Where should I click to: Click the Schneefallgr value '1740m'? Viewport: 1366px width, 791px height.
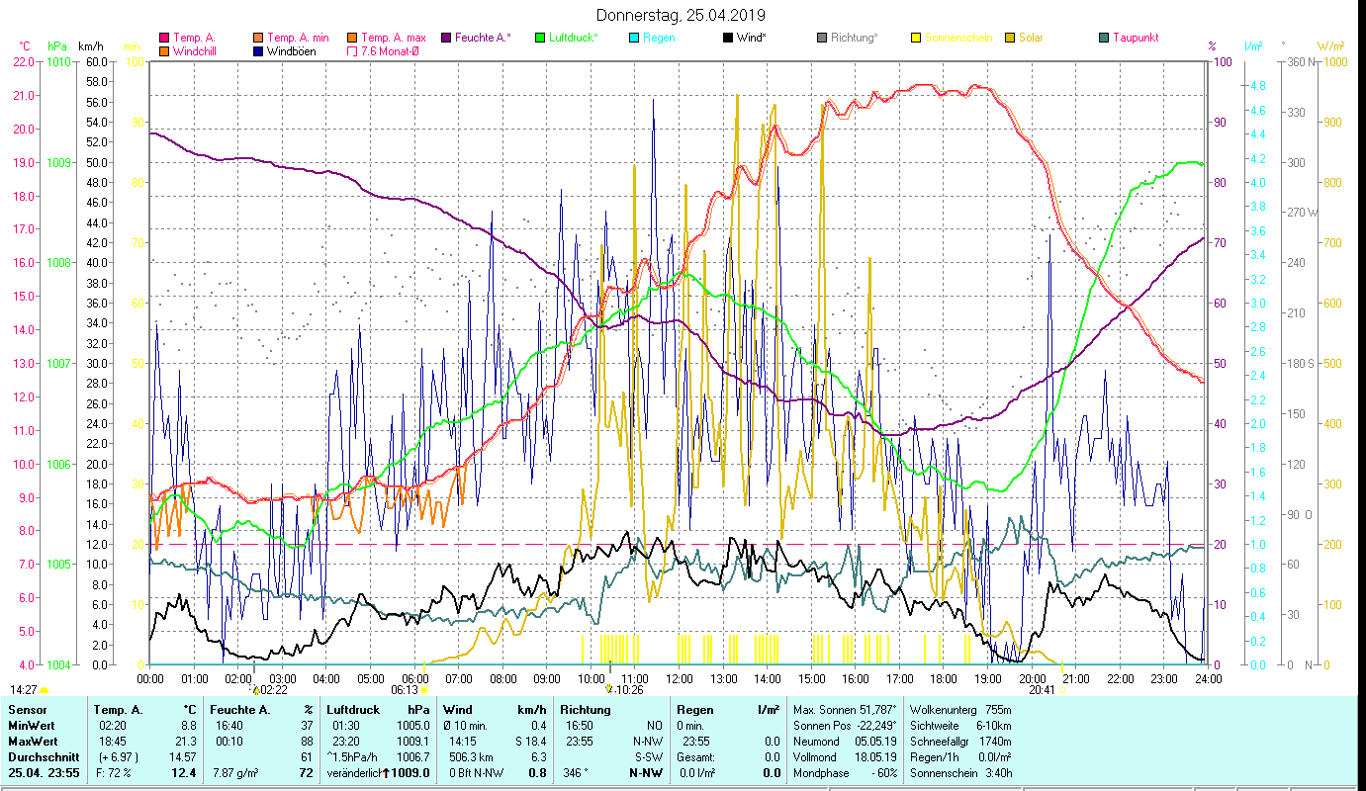(995, 742)
